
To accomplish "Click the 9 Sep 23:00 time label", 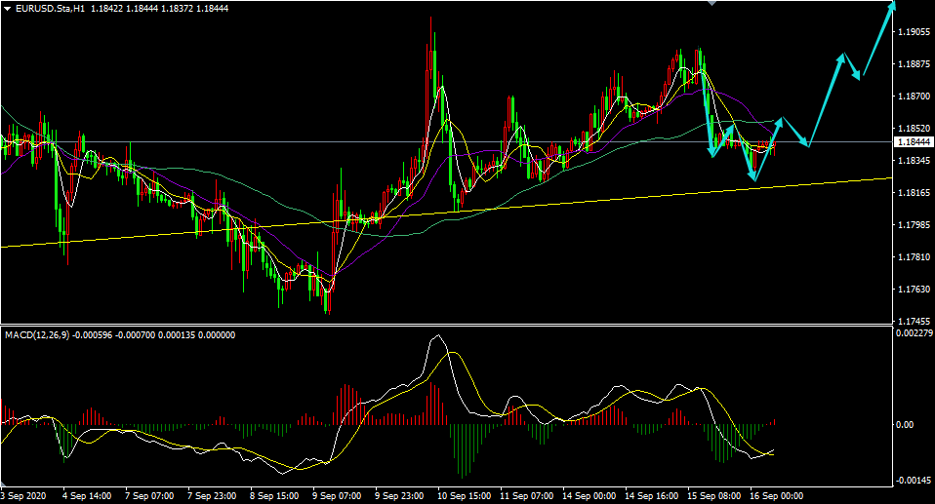I will [399, 495].
